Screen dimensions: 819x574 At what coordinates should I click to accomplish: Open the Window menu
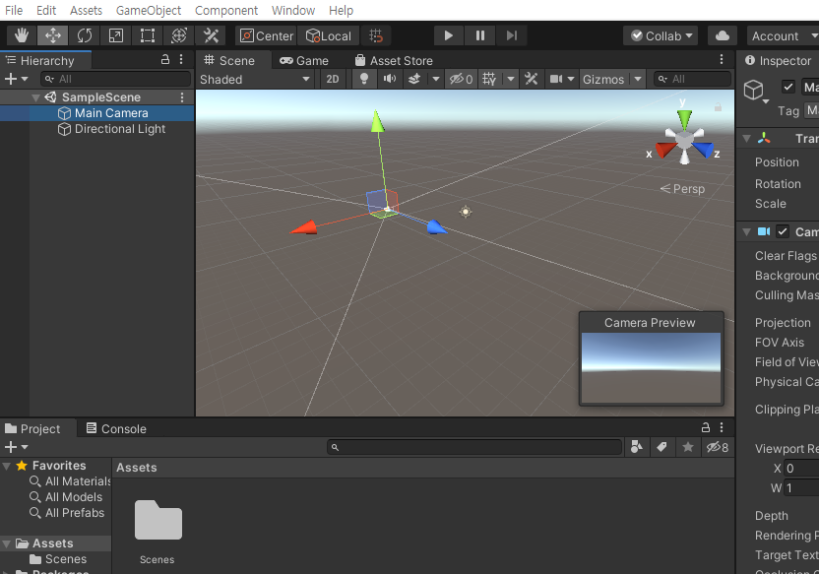[293, 11]
